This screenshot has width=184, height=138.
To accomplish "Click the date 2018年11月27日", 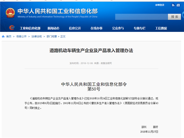I will coord(149,132).
